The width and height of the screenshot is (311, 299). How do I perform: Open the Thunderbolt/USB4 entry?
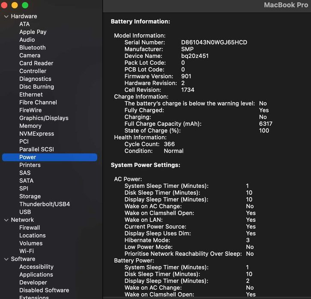45,204
